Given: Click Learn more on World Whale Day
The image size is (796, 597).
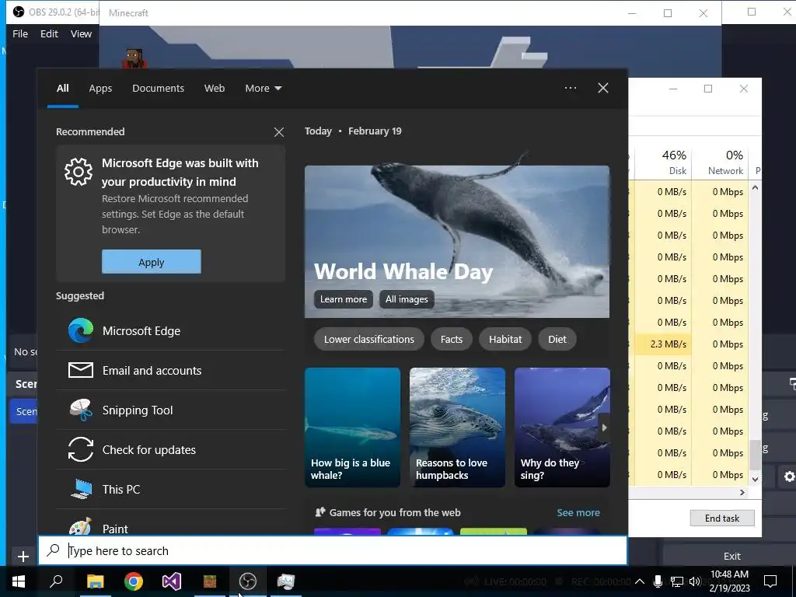Looking at the screenshot, I should [344, 299].
